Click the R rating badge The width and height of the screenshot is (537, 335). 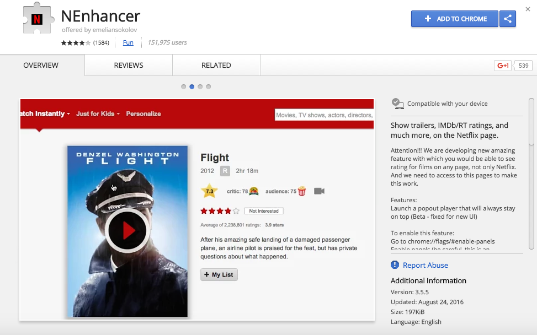225,171
